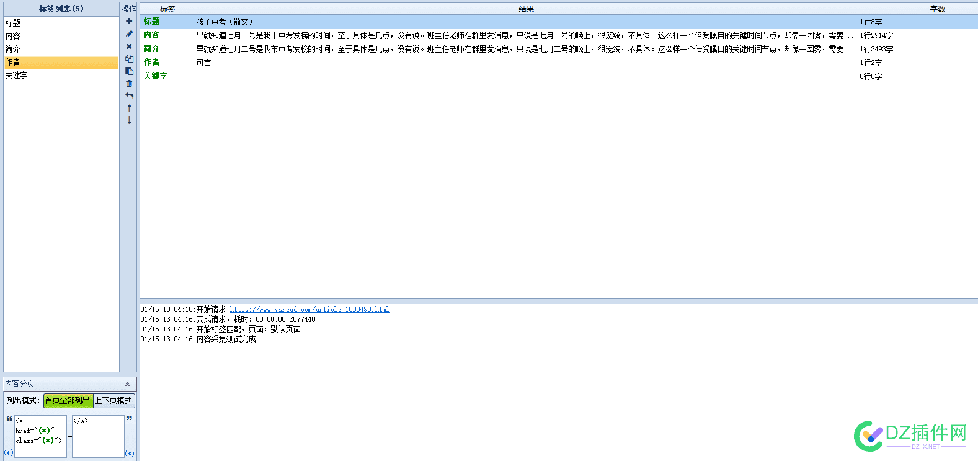Click the trash can icon to clear tags
Viewport: 978px width, 461px height.
(129, 83)
